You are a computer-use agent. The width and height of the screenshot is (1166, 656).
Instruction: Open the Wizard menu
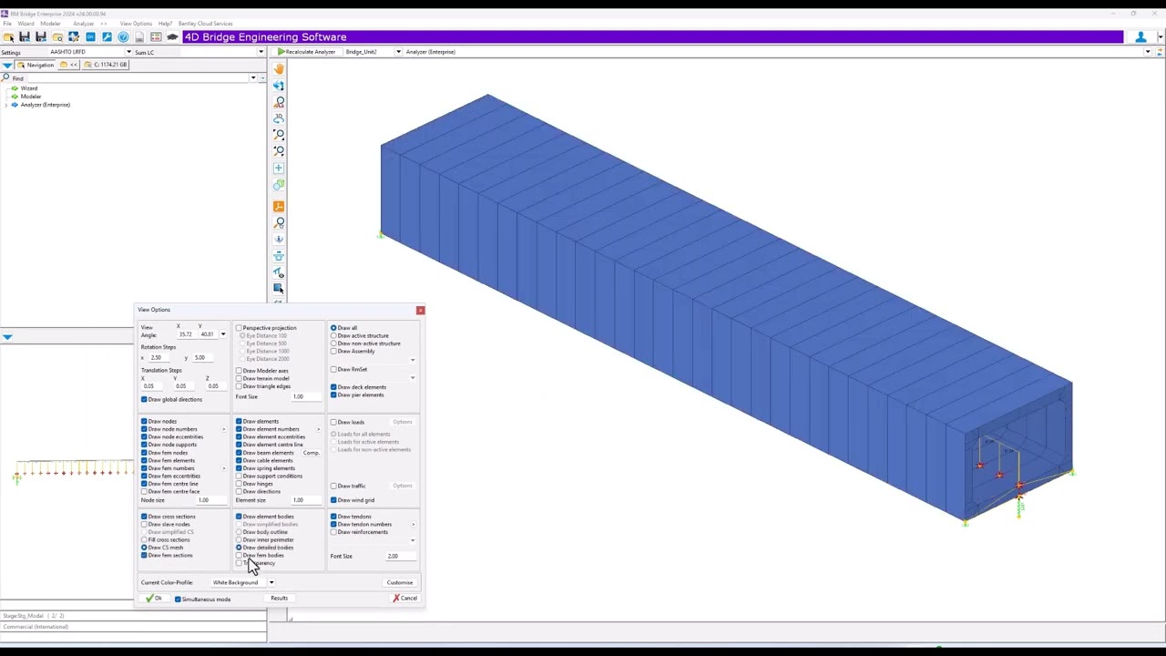[26, 24]
